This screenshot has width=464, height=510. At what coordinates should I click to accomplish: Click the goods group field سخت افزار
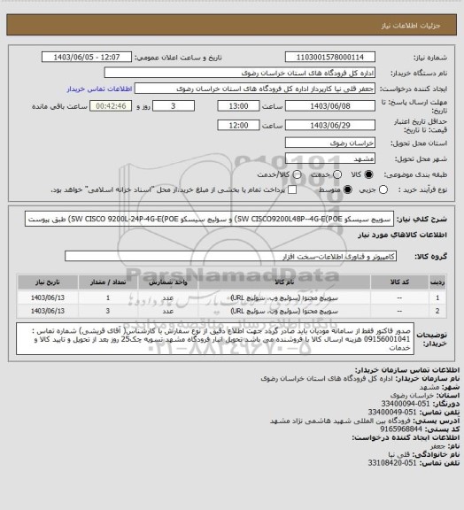coord(230,256)
